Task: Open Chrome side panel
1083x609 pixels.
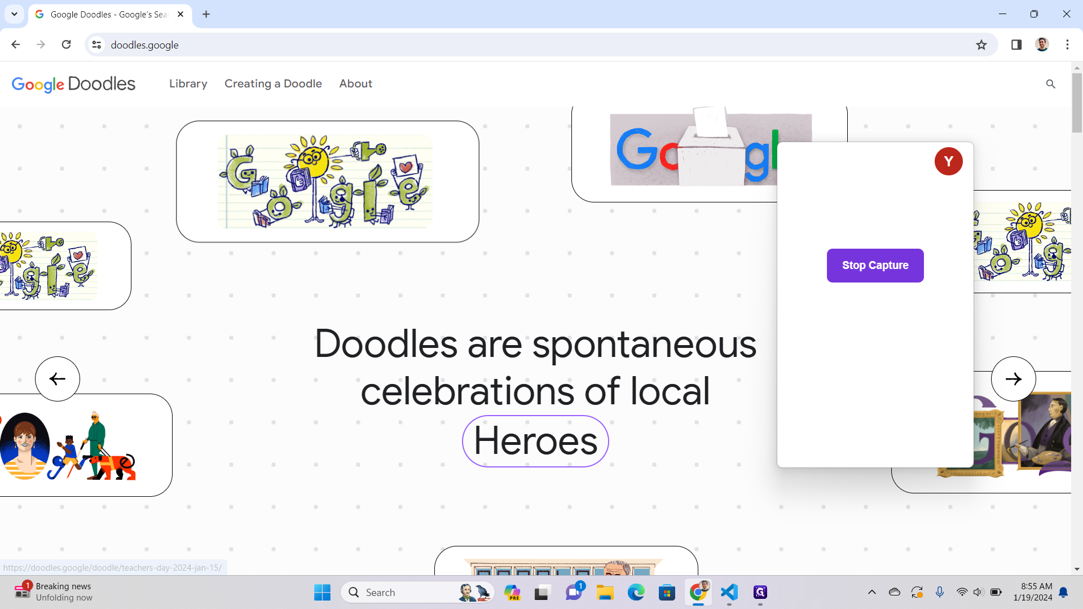Action: (1016, 45)
